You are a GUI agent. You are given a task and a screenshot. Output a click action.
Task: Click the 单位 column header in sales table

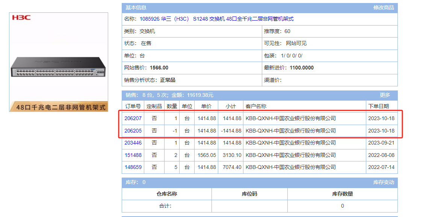pyautogui.click(x=187, y=106)
